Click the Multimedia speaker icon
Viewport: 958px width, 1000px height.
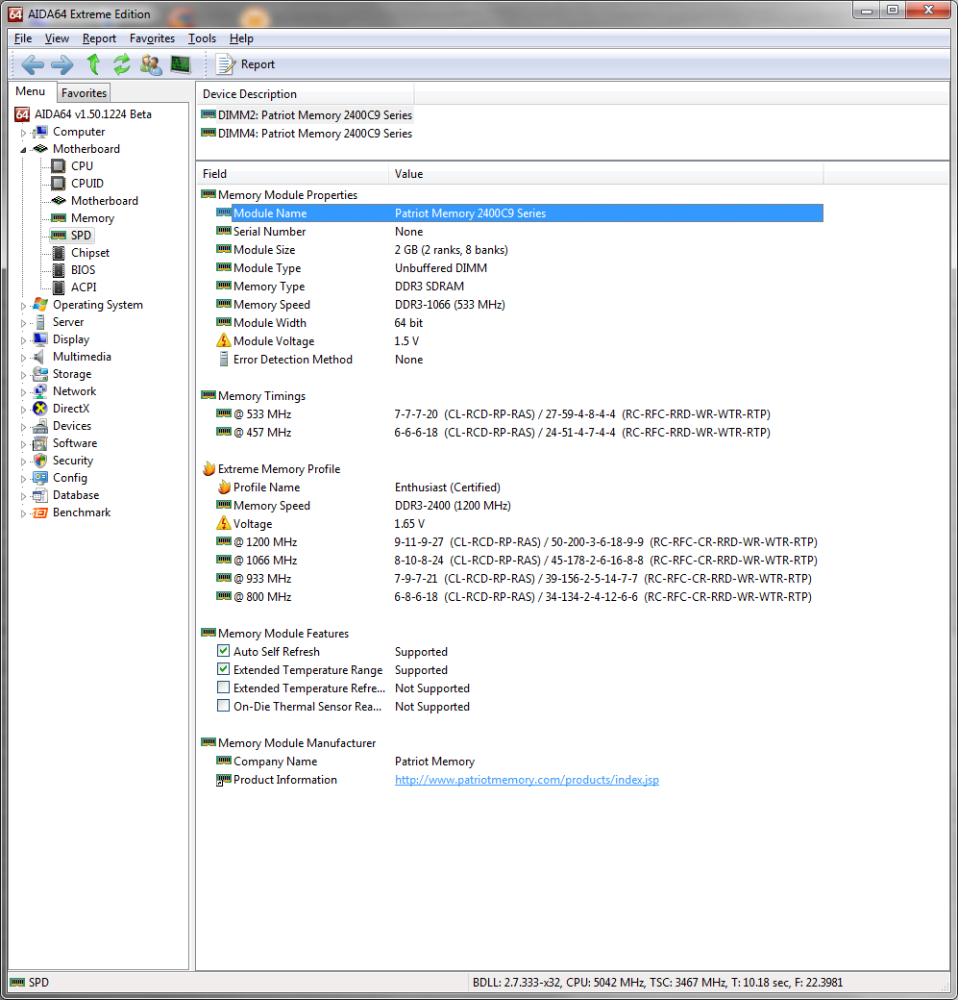click(40, 357)
